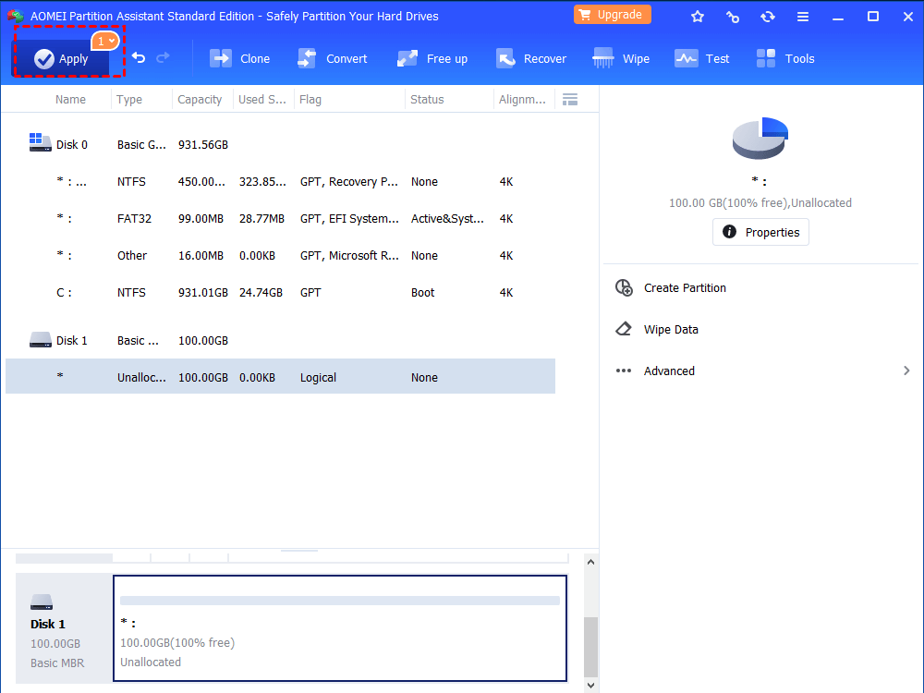Expand the Advanced submenu chevron
The width and height of the screenshot is (924, 693).
point(906,371)
